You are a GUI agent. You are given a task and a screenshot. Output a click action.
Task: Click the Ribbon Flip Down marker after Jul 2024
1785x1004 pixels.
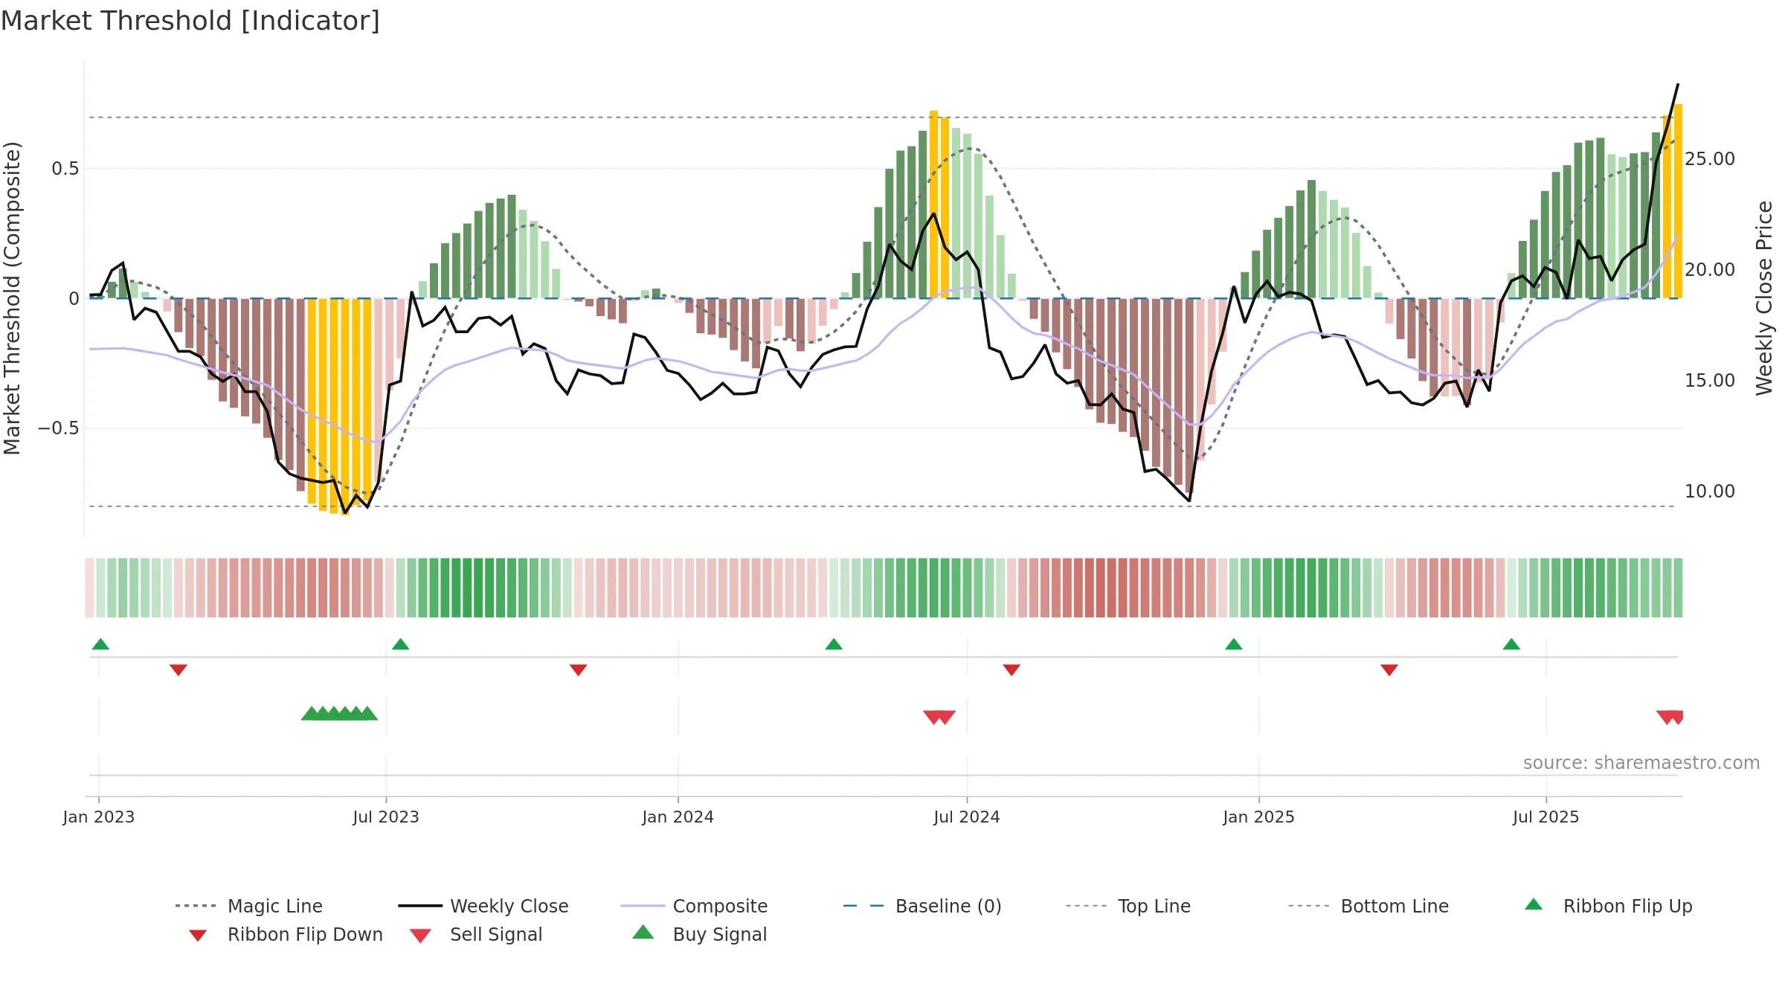1011,670
